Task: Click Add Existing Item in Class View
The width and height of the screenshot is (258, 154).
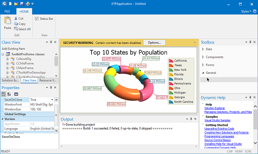Action: click(x=13, y=49)
